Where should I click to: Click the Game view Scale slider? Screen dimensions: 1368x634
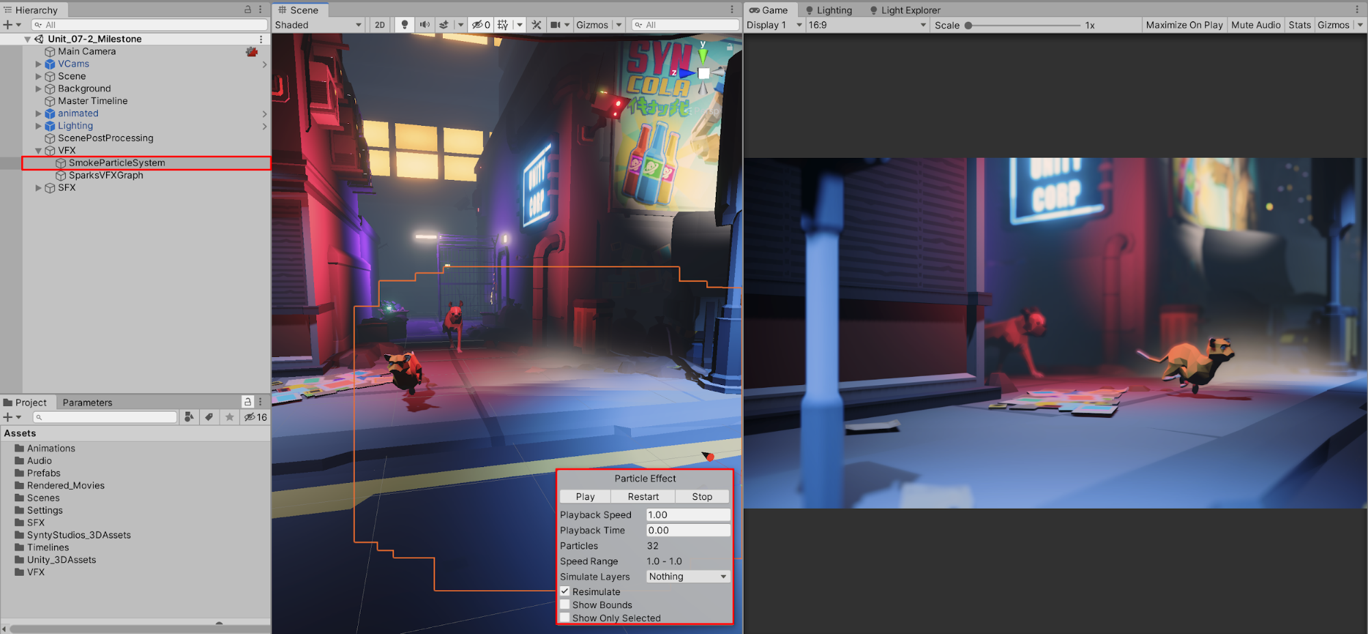[1024, 25]
